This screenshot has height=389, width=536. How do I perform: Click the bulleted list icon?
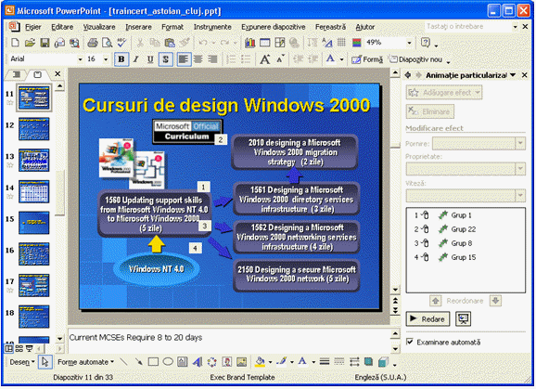pos(246,59)
